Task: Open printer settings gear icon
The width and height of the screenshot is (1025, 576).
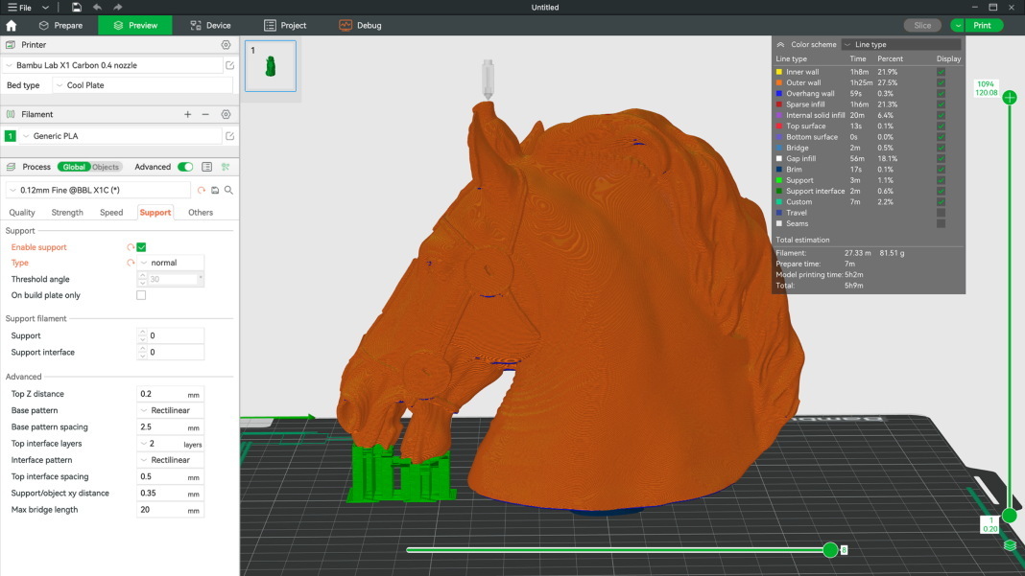Action: 226,45
